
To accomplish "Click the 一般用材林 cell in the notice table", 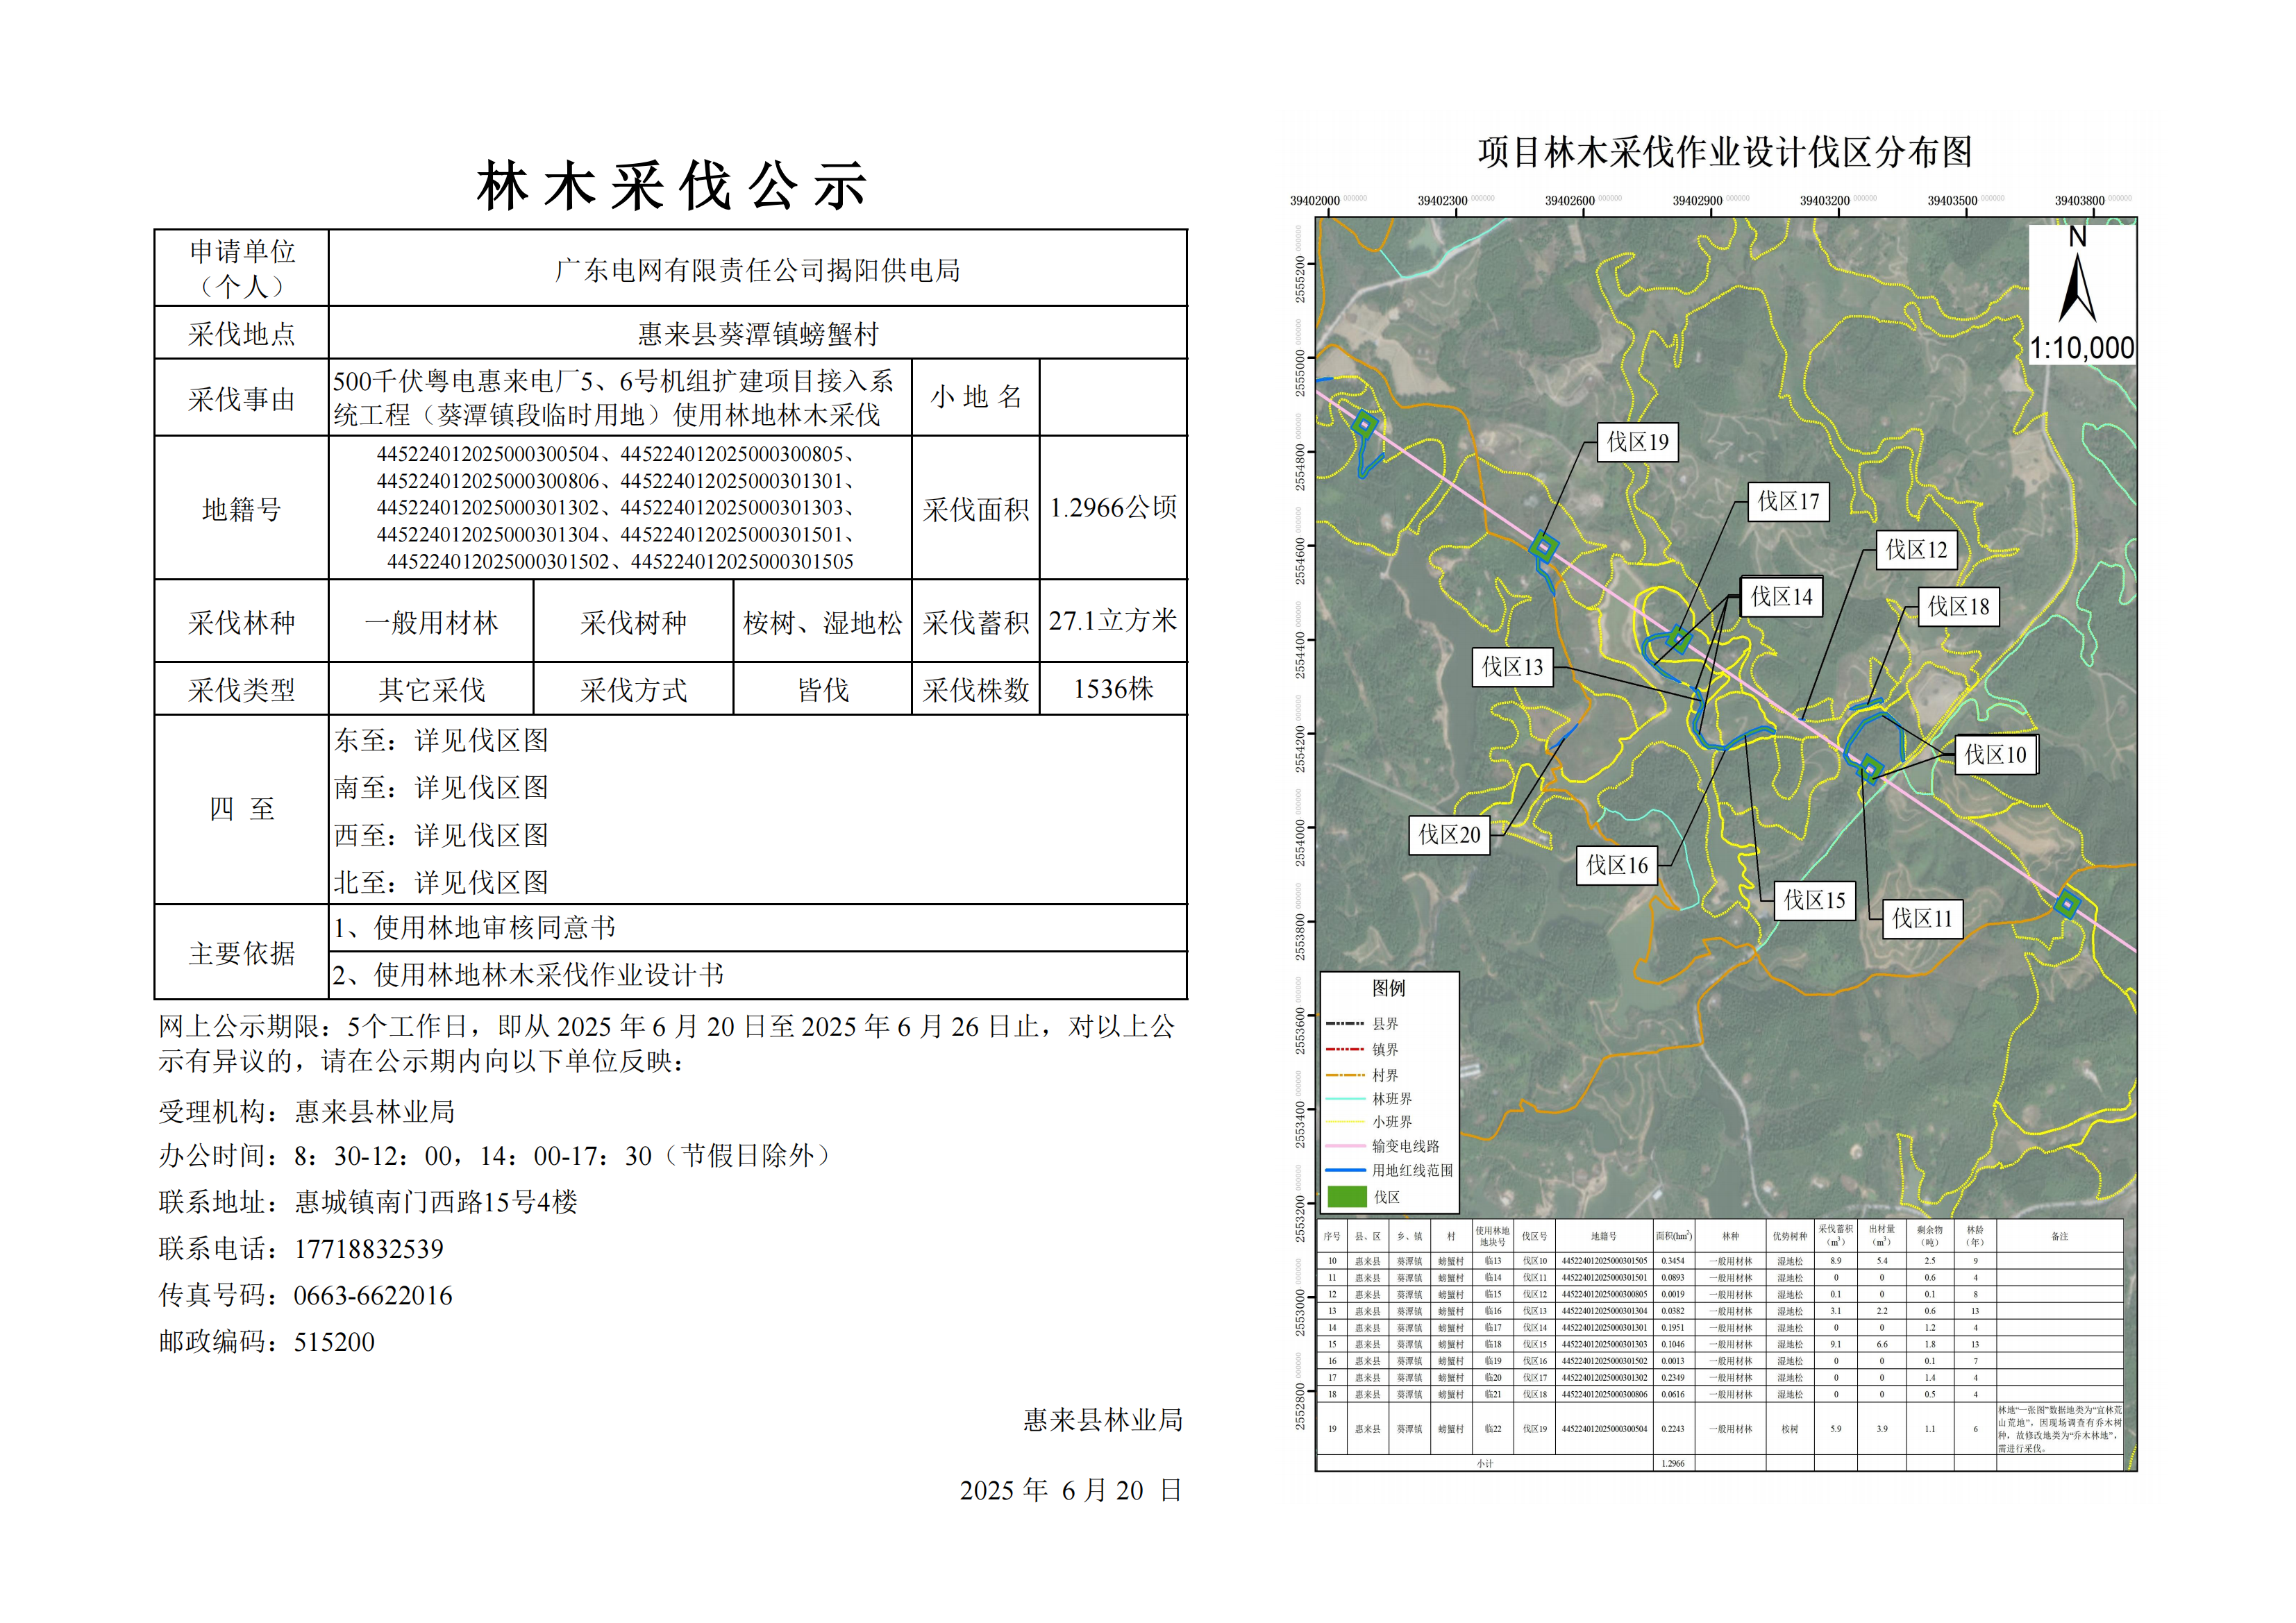I will [x=431, y=622].
